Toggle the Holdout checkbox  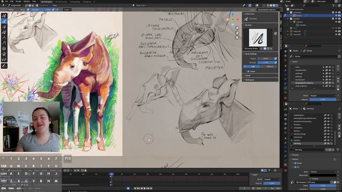click(310, 179)
